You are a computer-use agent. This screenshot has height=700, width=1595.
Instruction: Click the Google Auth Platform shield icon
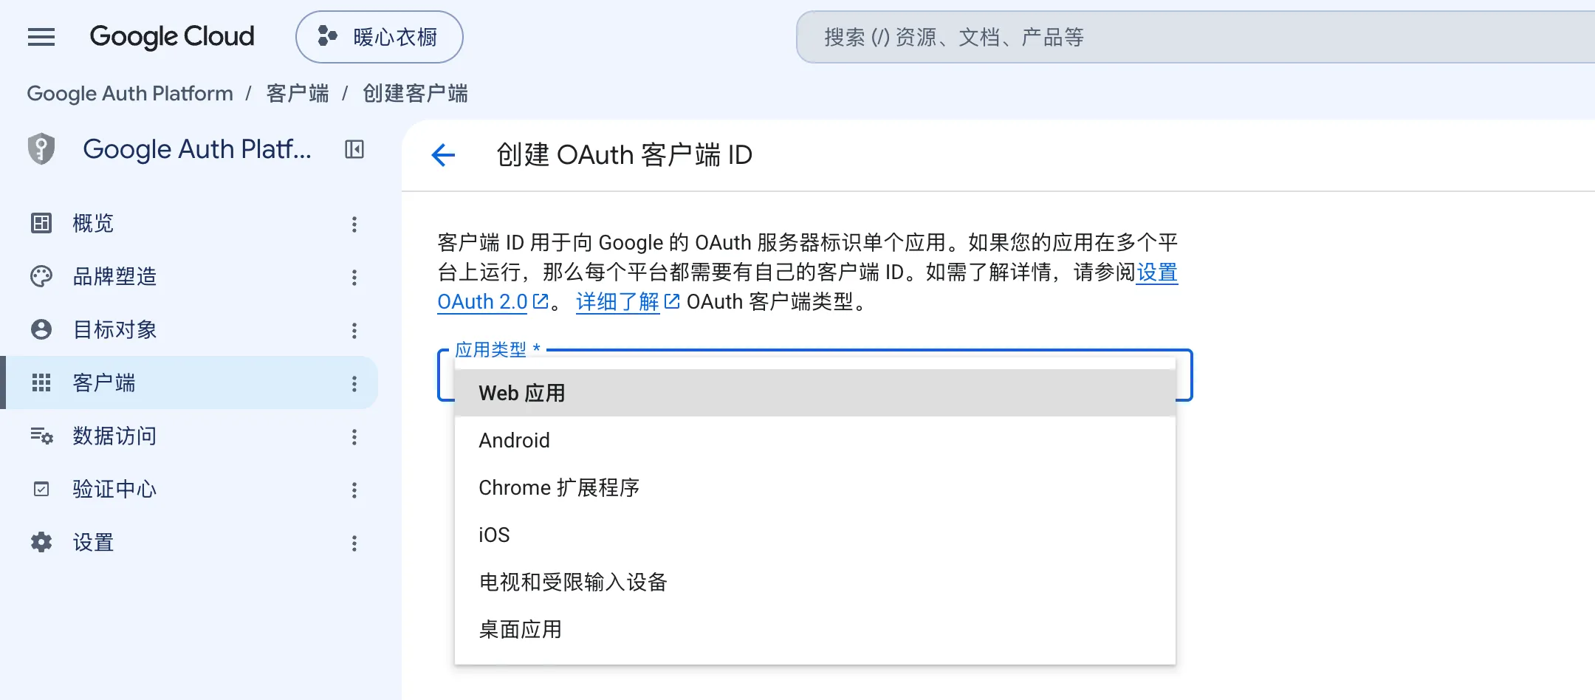tap(41, 149)
